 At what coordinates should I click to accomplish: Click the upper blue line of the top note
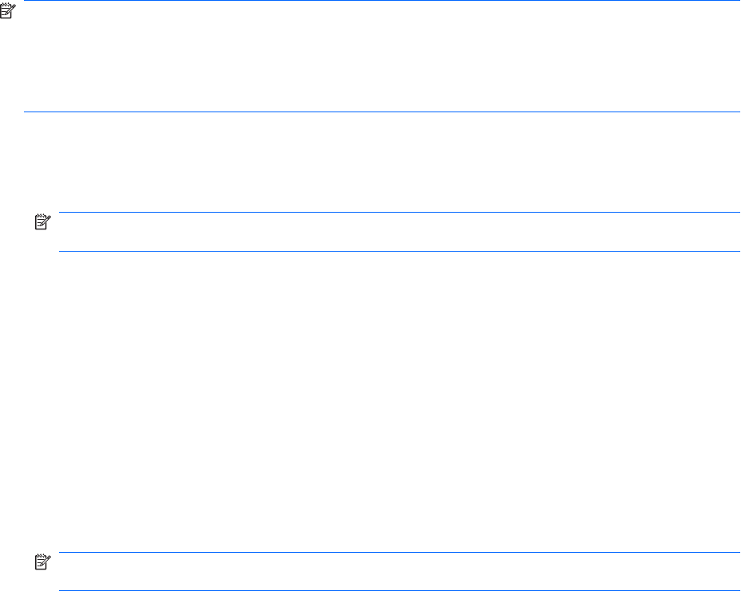(382, 1)
